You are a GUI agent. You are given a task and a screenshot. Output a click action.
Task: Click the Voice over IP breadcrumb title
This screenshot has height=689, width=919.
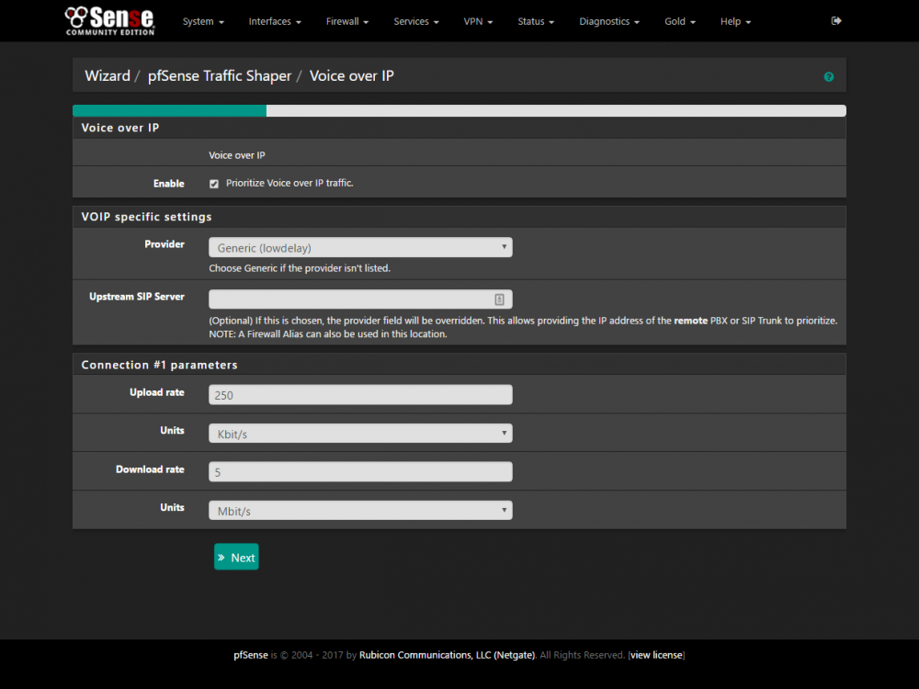pos(352,76)
